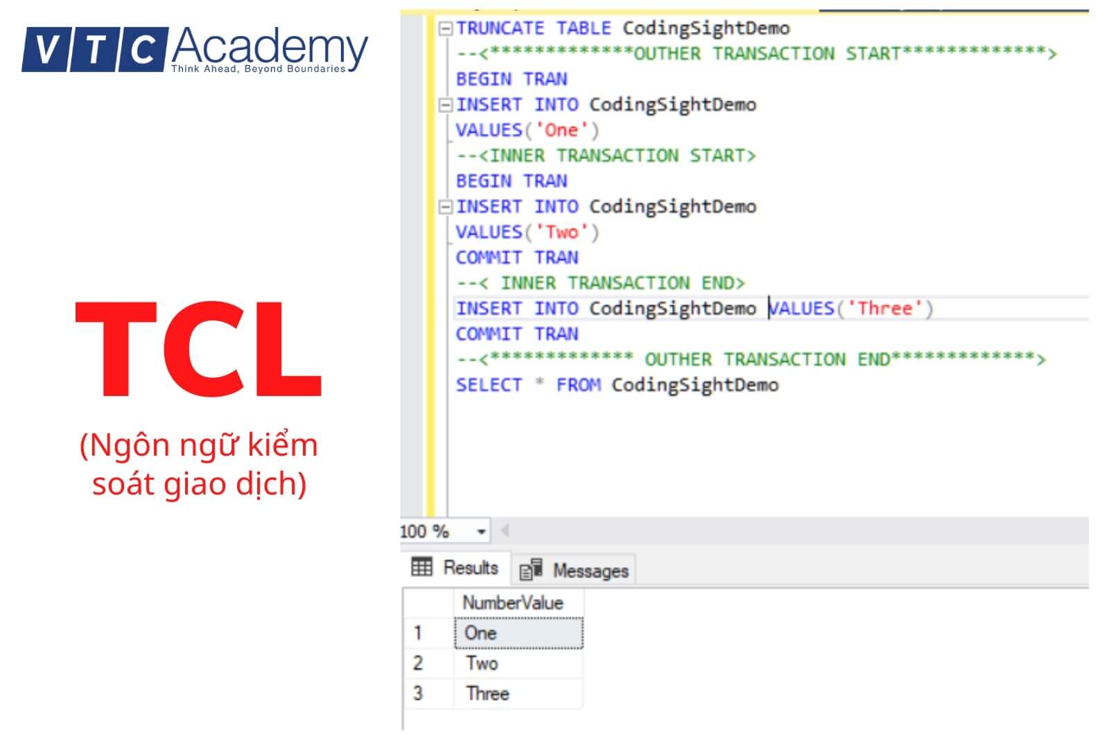The image size is (1109, 740).
Task: Click the first BEGIN TRAN statement
Action: click(x=512, y=79)
